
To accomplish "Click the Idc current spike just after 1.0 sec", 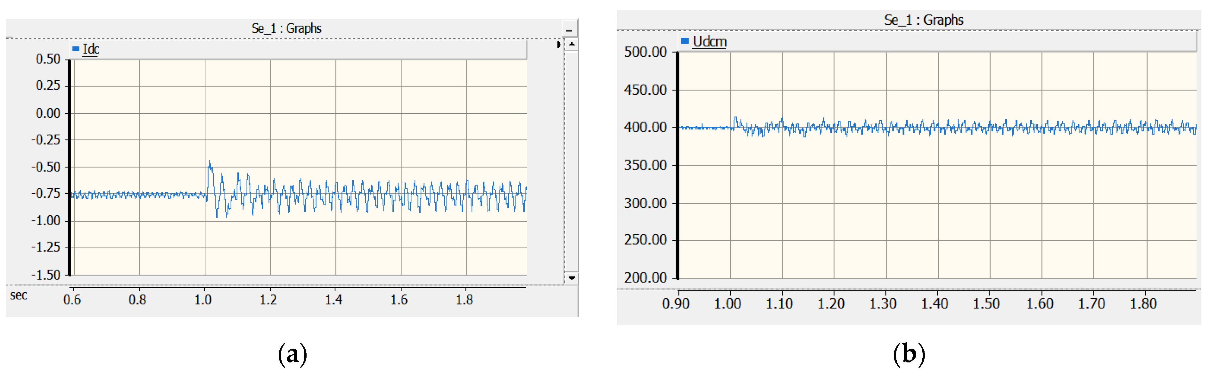I will click(x=210, y=164).
